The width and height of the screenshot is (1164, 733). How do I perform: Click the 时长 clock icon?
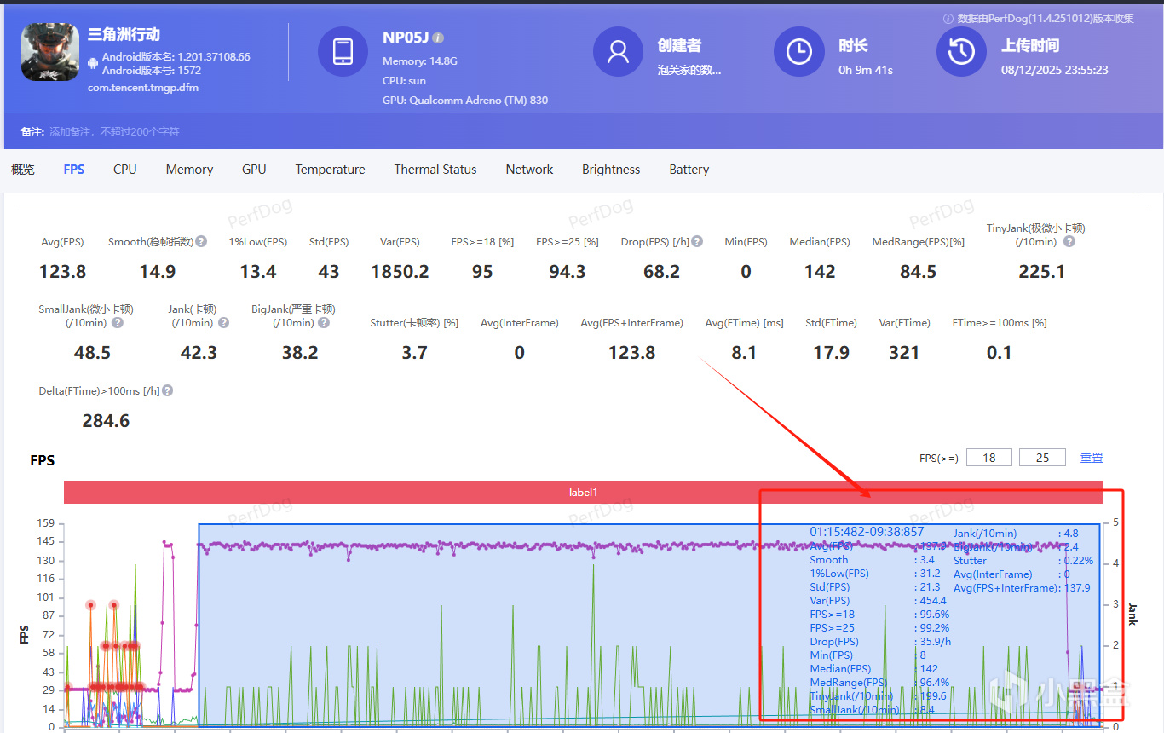coord(798,51)
